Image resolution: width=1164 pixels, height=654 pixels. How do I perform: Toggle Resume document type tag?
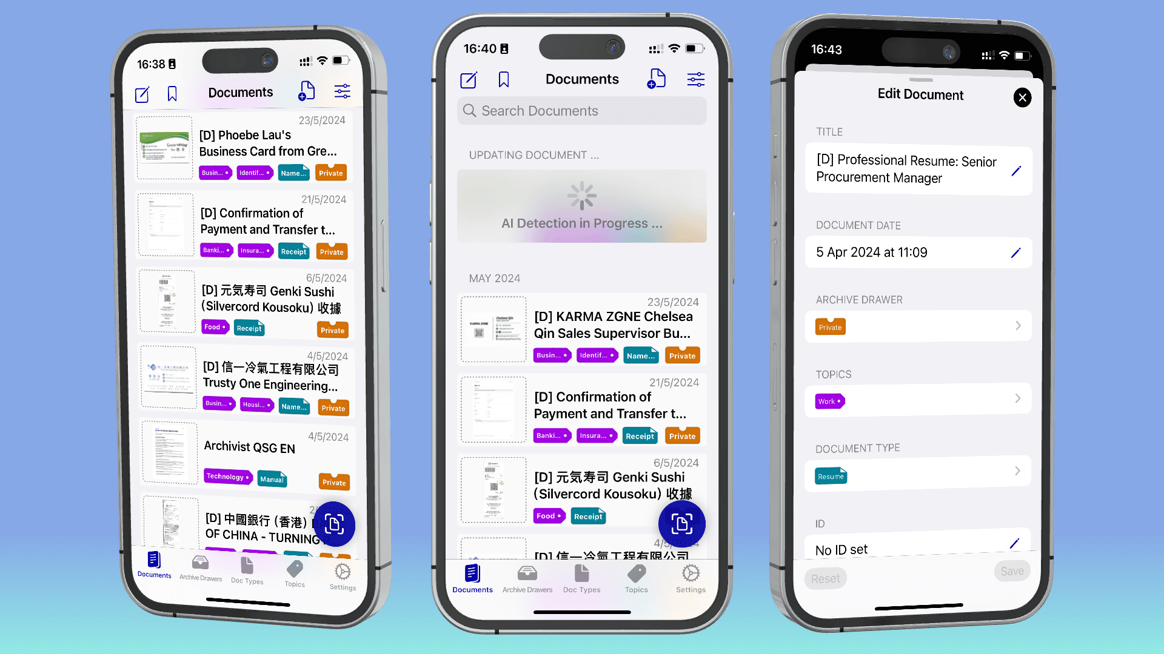coord(830,474)
